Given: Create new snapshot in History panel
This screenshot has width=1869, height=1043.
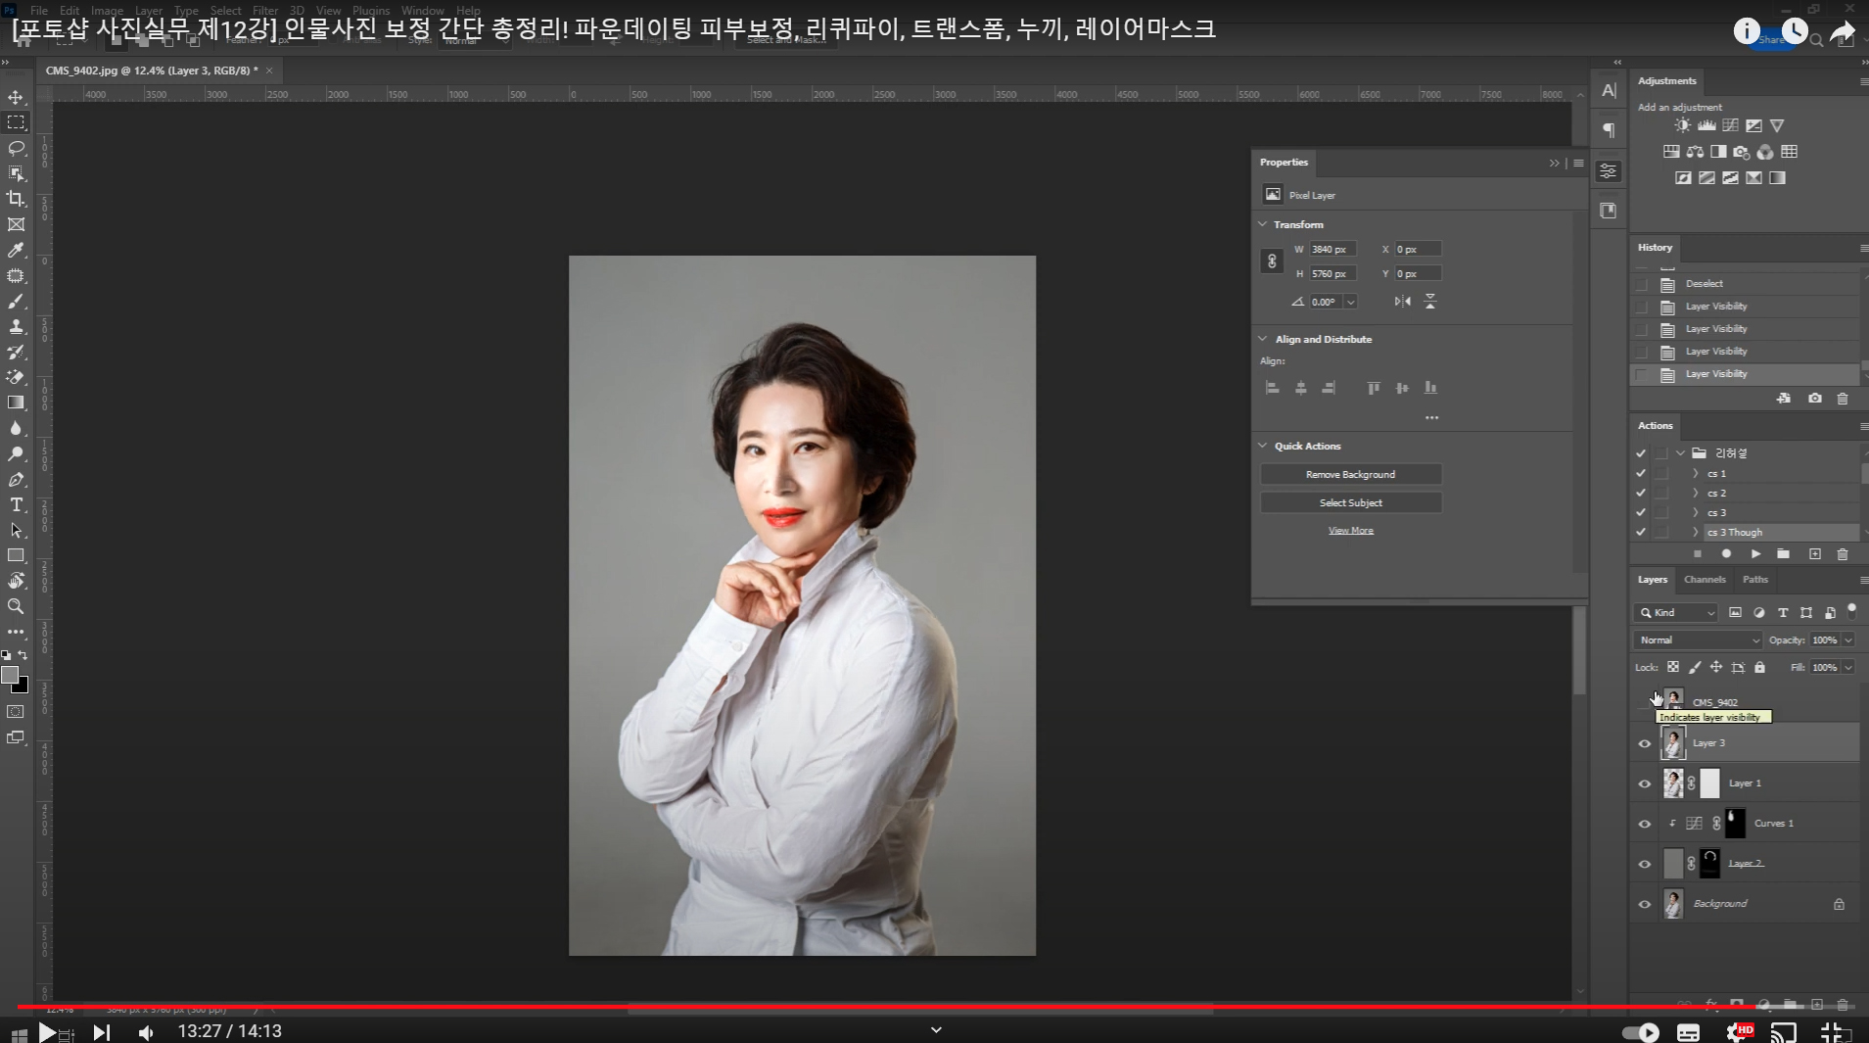Looking at the screenshot, I should tap(1815, 399).
